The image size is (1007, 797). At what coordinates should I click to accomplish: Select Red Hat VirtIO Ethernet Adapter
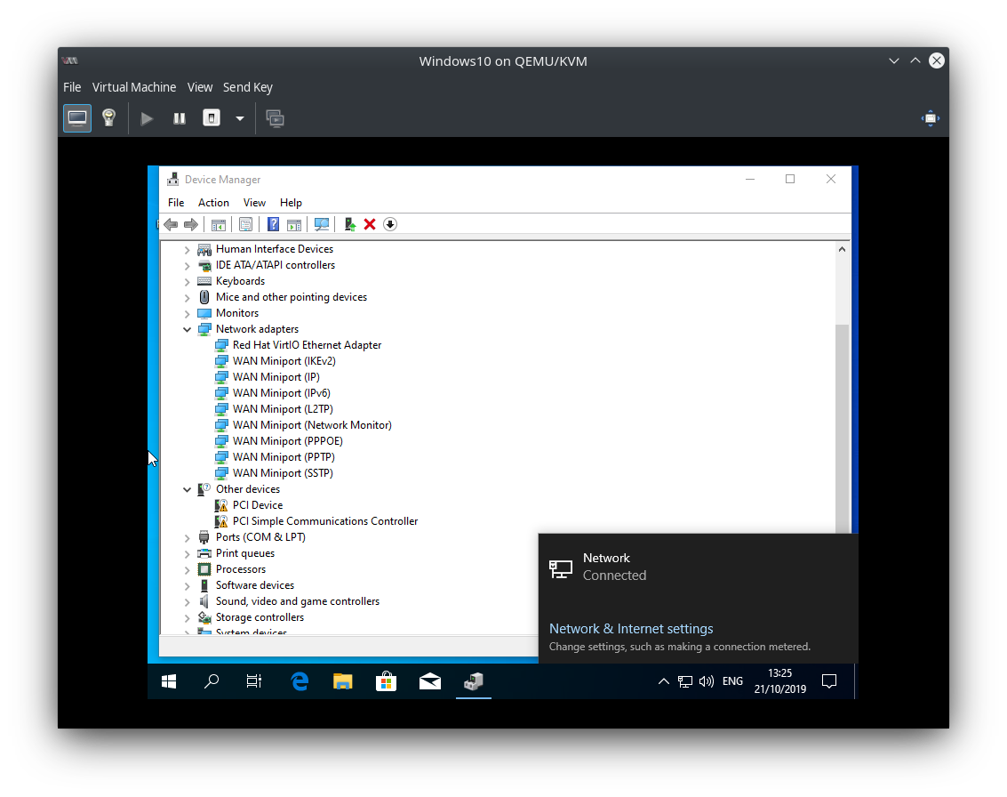tap(307, 345)
